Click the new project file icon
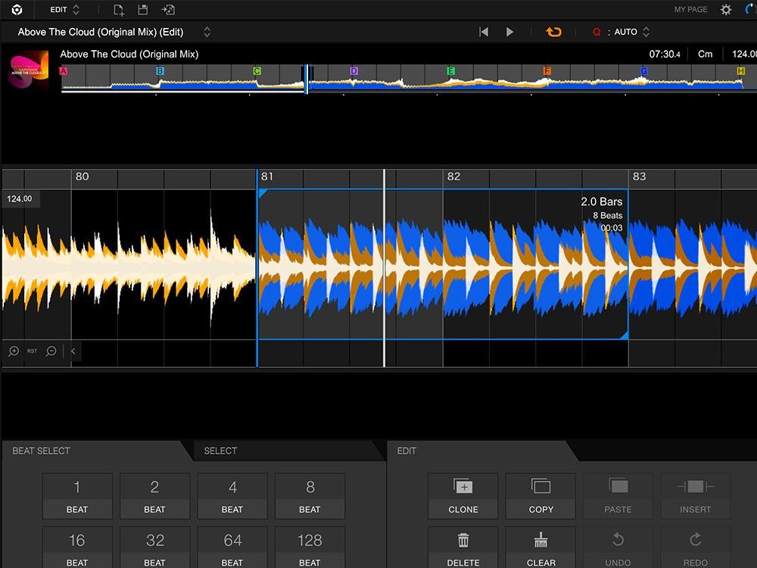Viewport: 757px width, 568px height. click(x=118, y=10)
